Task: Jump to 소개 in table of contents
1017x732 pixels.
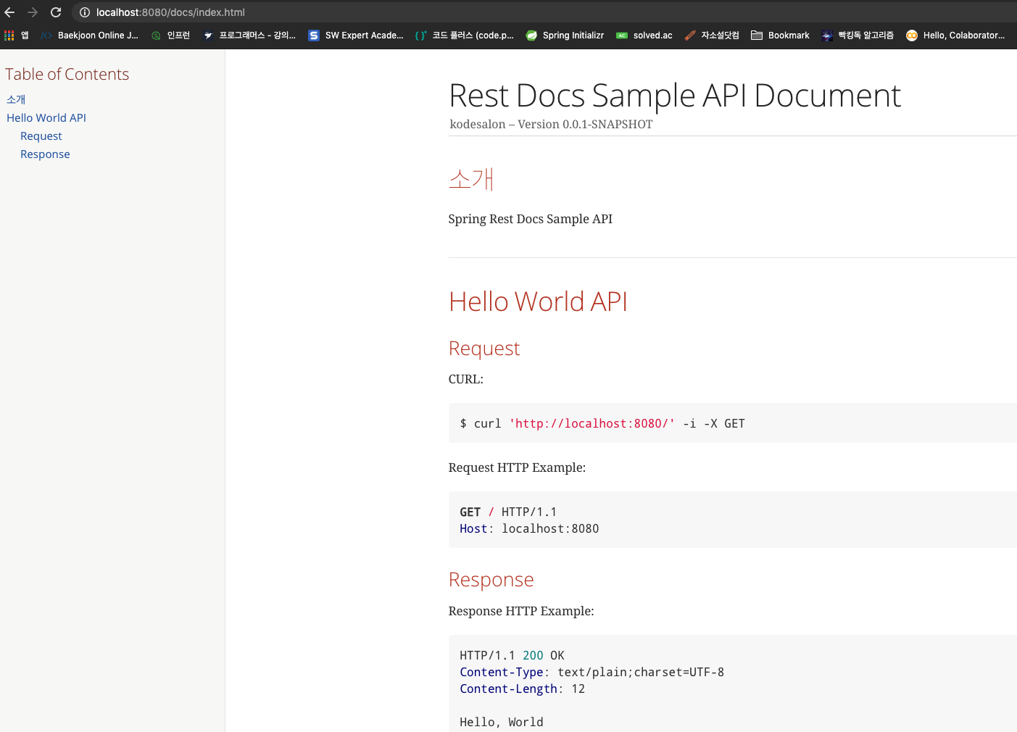Action: tap(16, 99)
